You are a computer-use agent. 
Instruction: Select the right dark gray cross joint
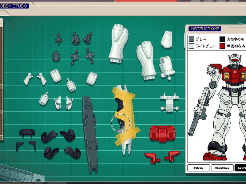(90, 56)
